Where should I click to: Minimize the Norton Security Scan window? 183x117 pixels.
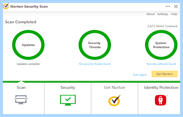[x=168, y=6]
